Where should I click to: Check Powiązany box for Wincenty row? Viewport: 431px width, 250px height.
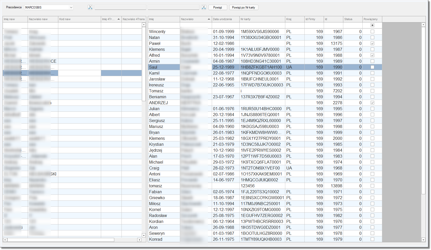click(372, 31)
